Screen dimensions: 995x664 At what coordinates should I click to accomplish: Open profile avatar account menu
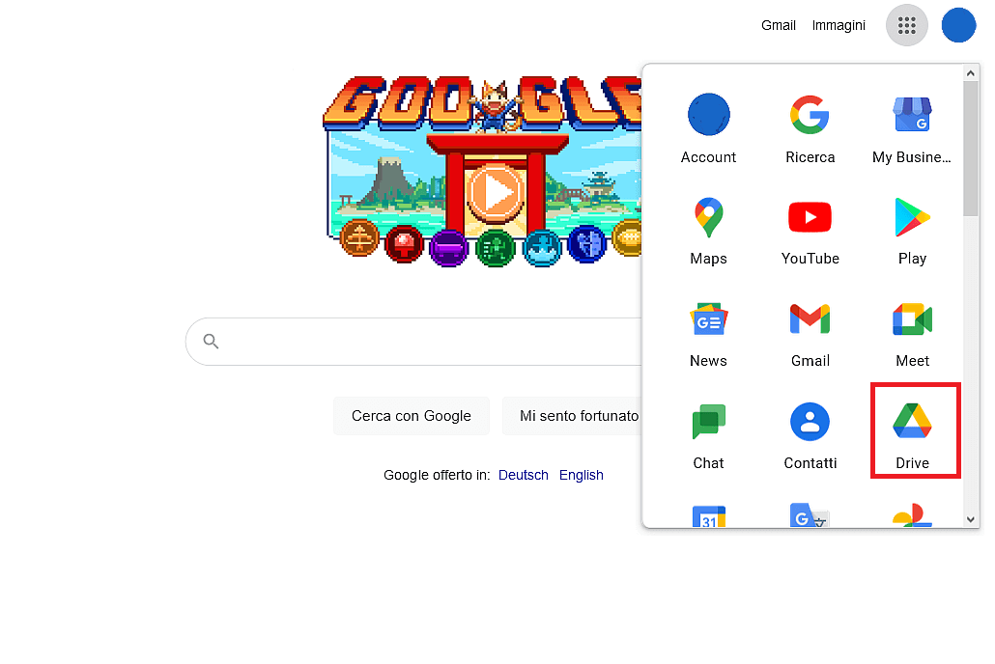coord(958,25)
